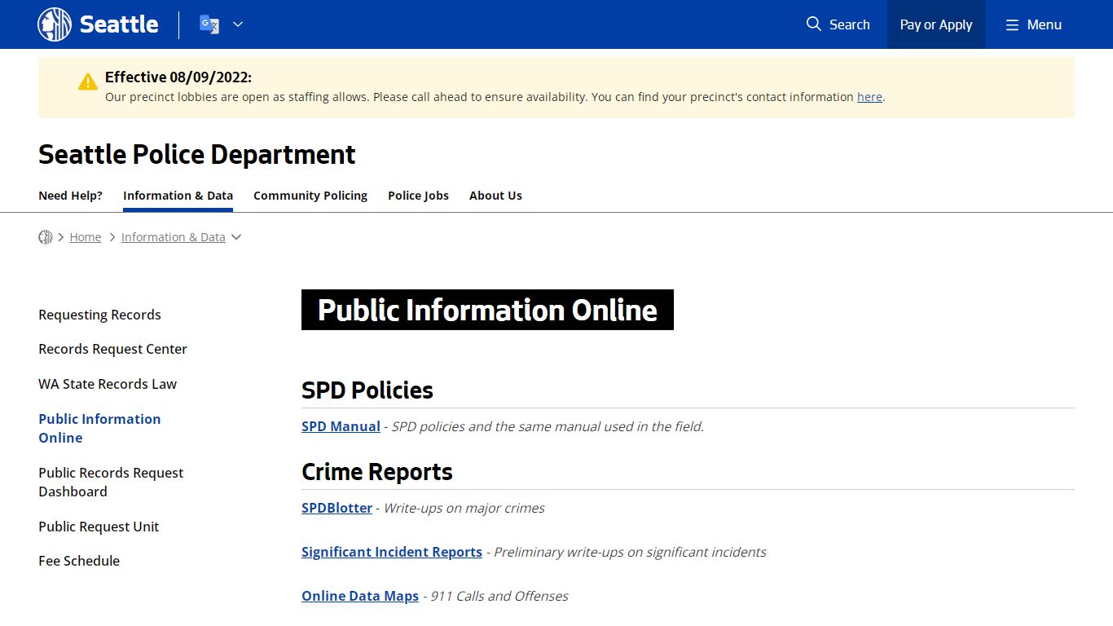Open the About Us tab

click(495, 196)
